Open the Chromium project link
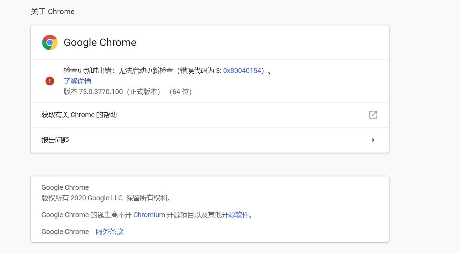The image size is (460, 254). (149, 214)
